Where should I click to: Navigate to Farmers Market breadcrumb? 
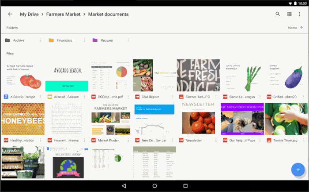pyautogui.click(x=63, y=14)
